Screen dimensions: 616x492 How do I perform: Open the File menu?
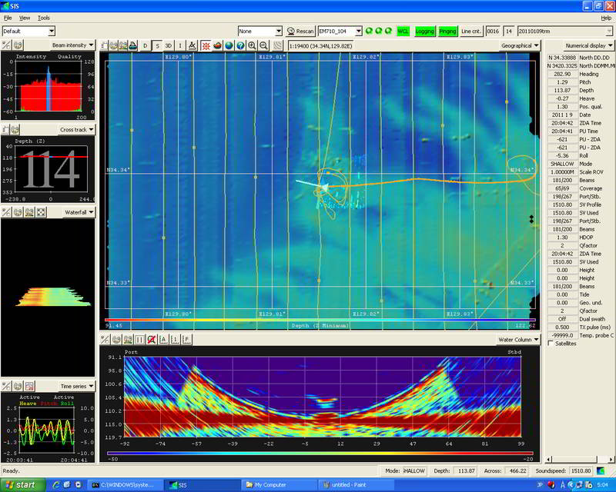(8, 17)
